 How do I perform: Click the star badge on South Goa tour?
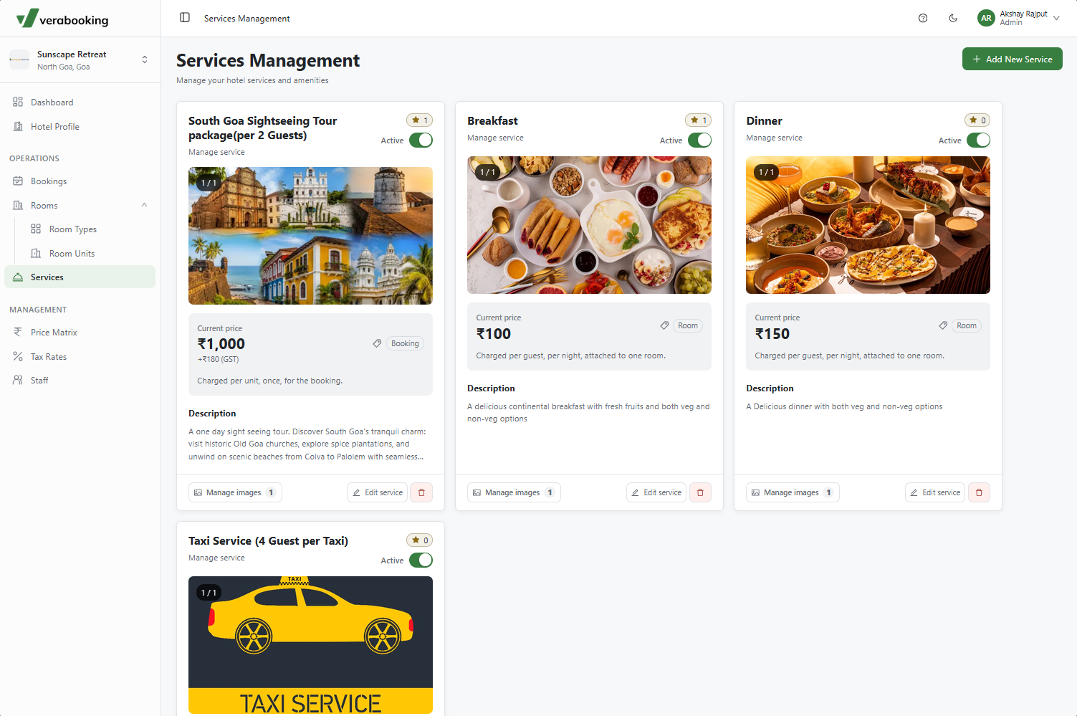(420, 120)
